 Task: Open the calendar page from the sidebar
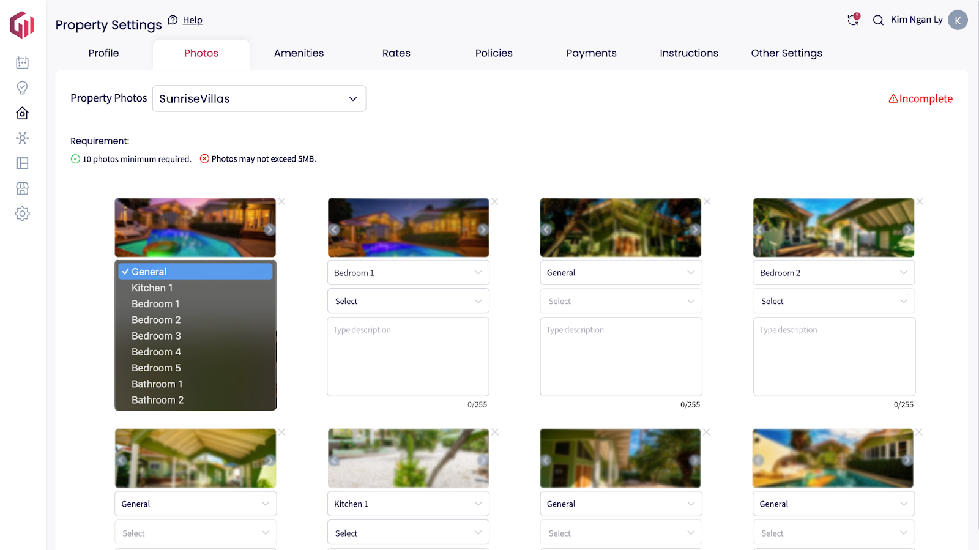23,62
